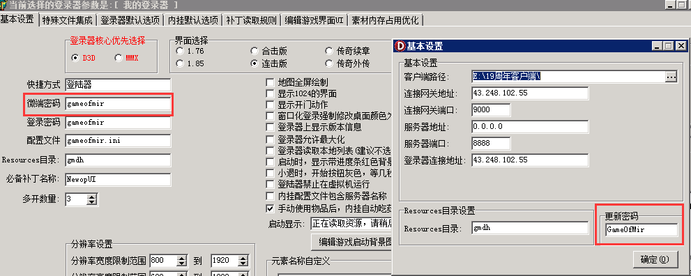Screen dimensions: 691x276
Task: Click the 连接网关端口 9000 field
Action: pos(490,110)
